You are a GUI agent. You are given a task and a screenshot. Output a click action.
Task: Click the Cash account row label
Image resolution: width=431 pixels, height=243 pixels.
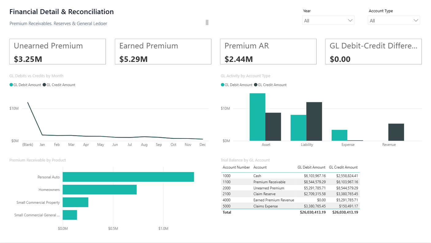click(x=257, y=176)
